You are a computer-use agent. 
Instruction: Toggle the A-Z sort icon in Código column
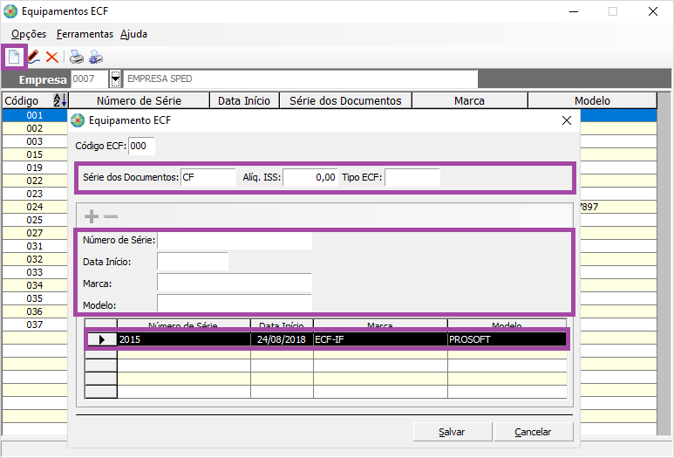(x=59, y=100)
